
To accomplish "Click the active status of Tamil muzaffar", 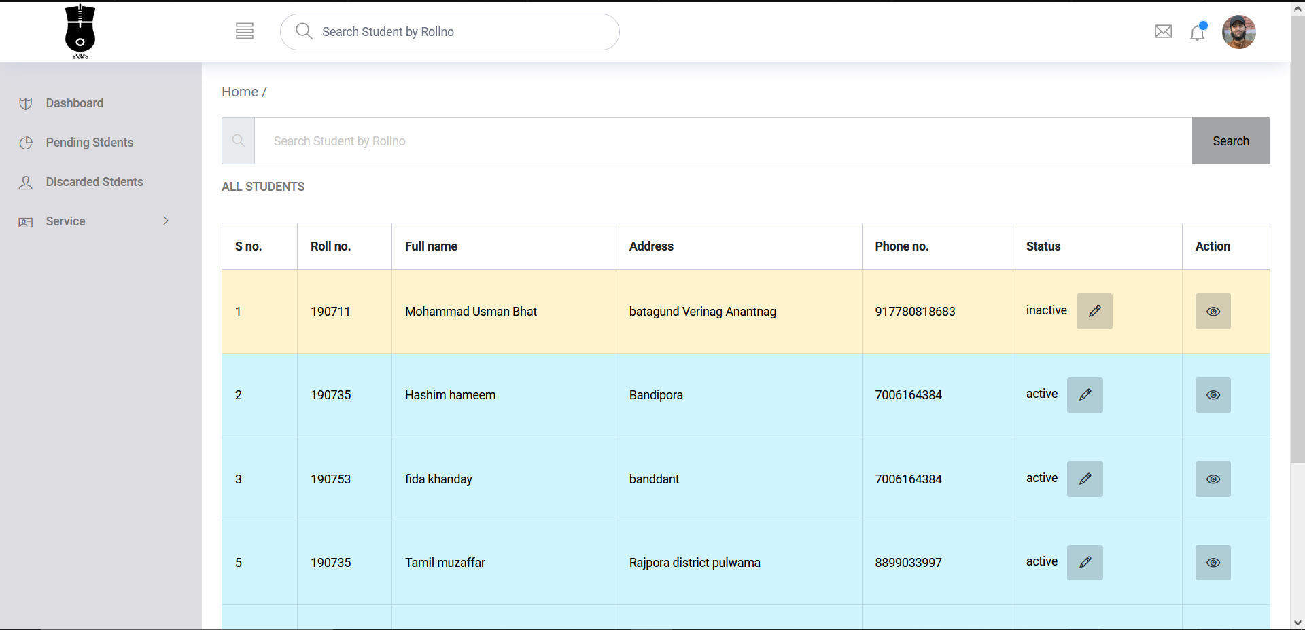I will click(1042, 561).
